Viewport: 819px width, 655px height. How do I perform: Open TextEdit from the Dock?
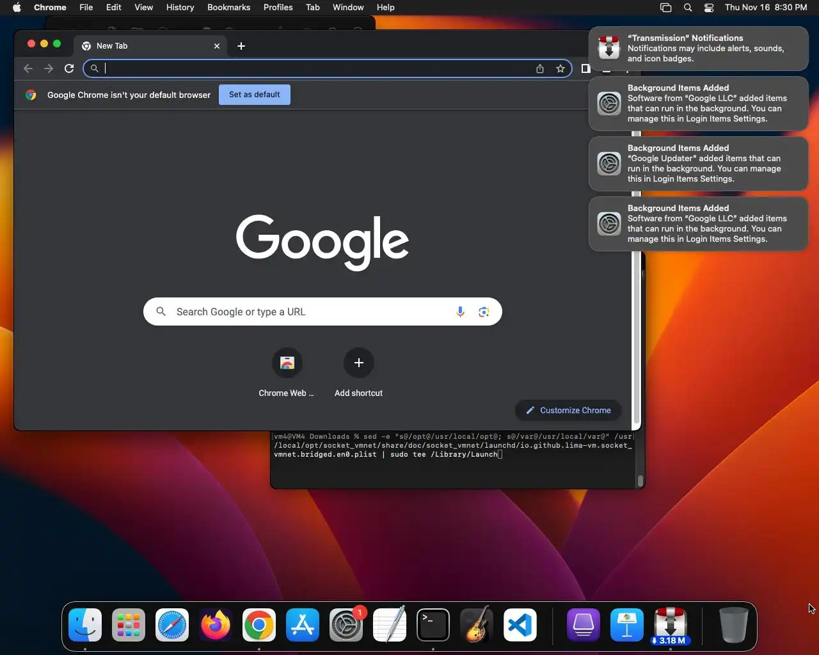[x=390, y=625]
